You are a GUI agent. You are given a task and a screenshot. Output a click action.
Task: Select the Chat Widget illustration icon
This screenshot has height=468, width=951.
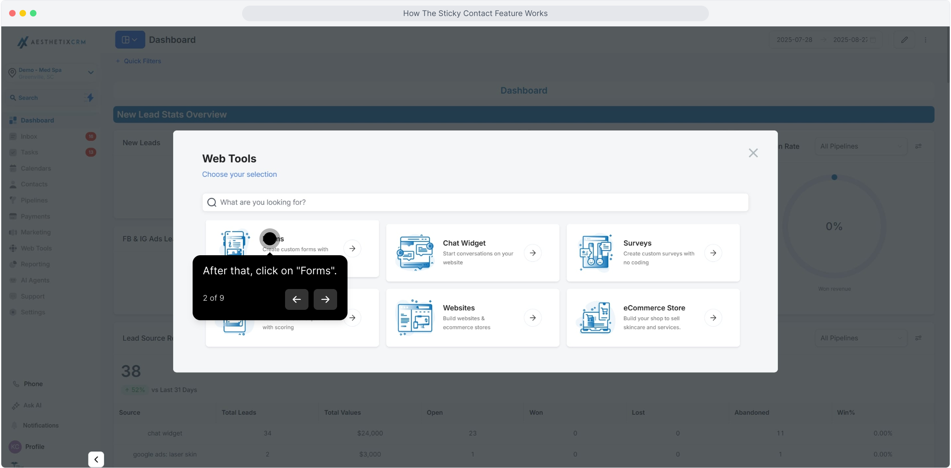415,253
